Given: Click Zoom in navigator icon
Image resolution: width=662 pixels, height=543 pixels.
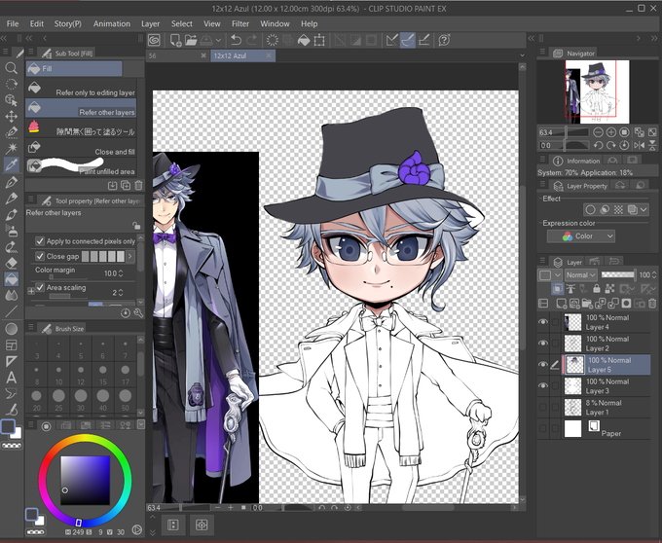Looking at the screenshot, I should point(611,132).
